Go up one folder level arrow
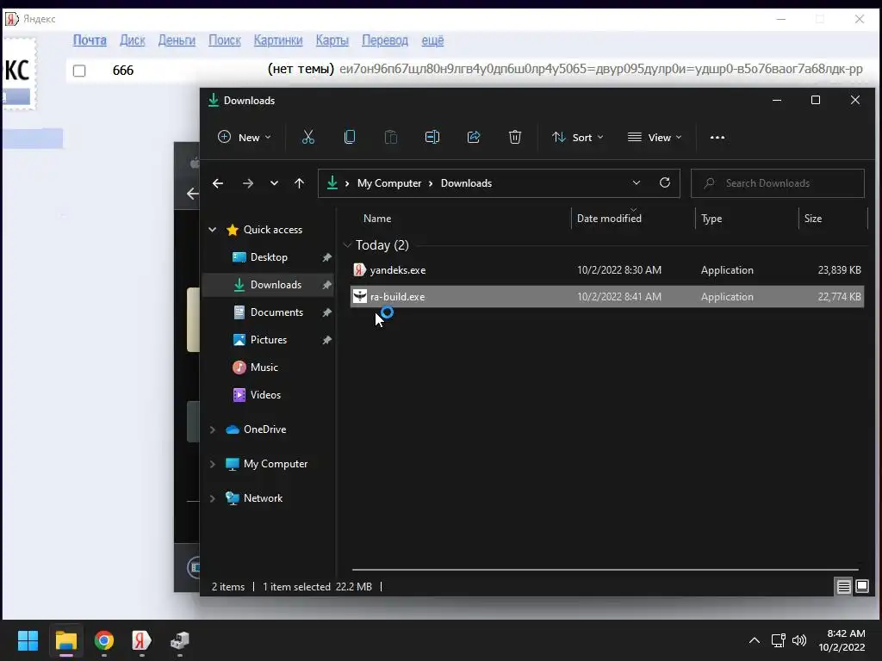882x661 pixels. point(299,183)
